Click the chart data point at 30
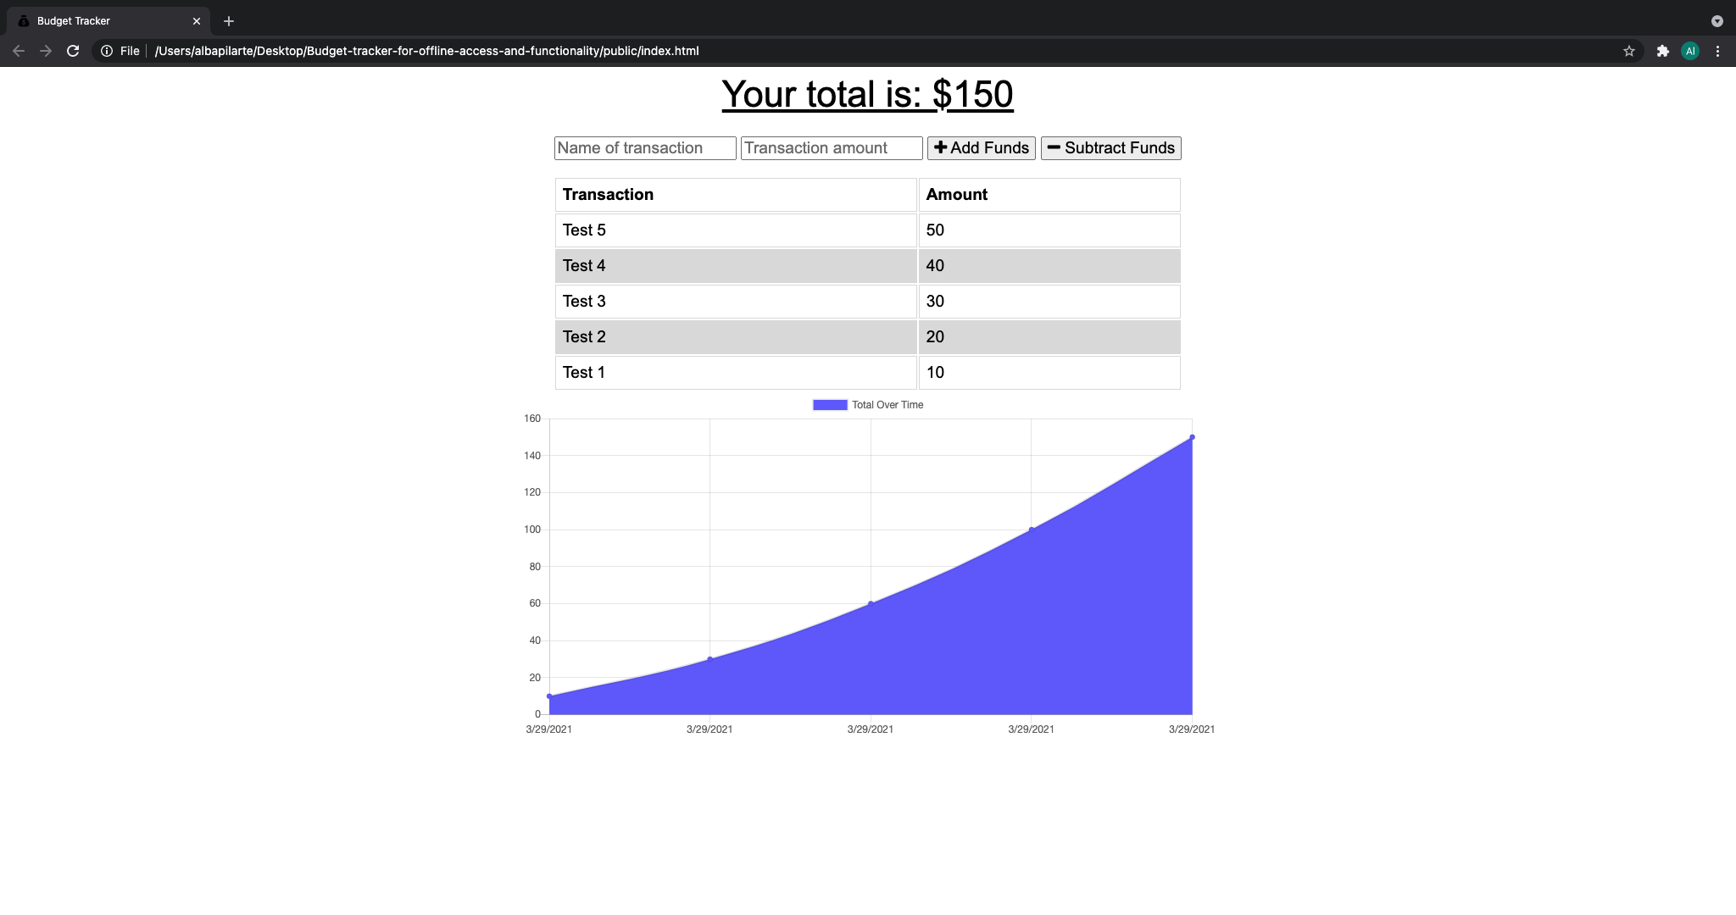The image size is (1736, 915). pyautogui.click(x=710, y=659)
